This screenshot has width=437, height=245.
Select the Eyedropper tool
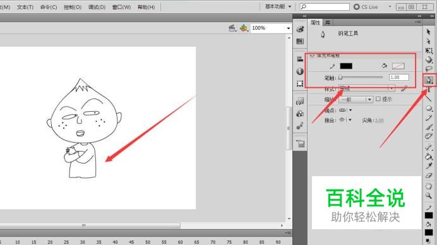[x=429, y=166]
